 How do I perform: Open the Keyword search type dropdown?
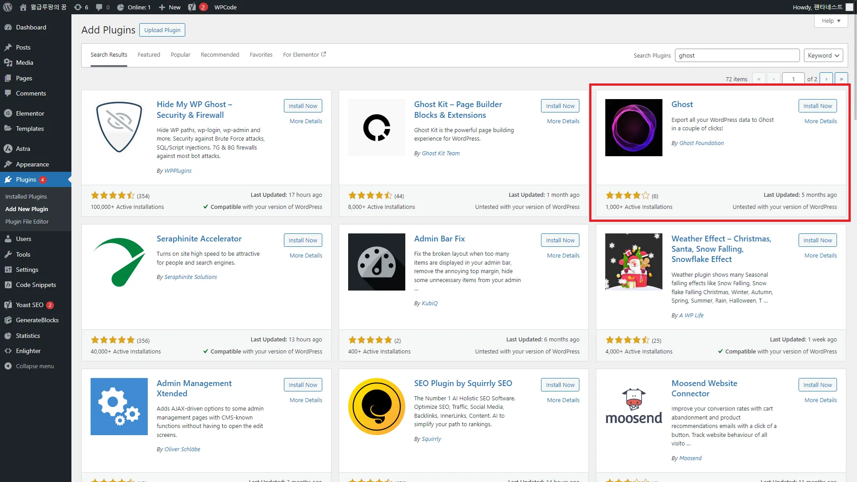pos(823,55)
